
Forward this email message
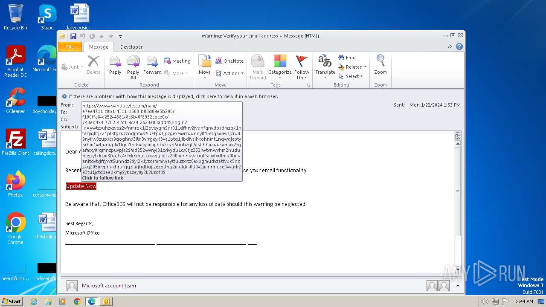(152, 66)
